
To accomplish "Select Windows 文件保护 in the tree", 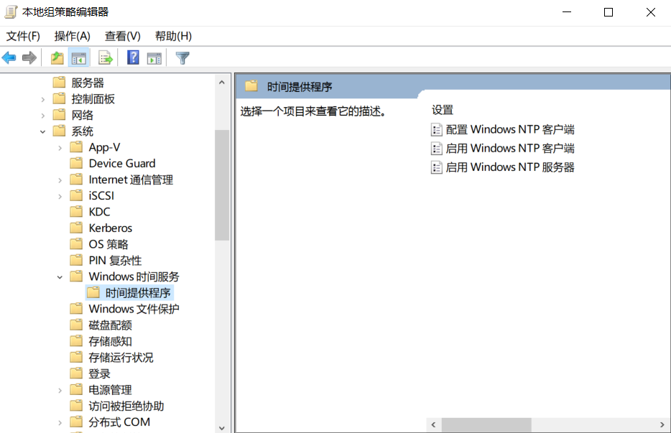I will [x=134, y=309].
